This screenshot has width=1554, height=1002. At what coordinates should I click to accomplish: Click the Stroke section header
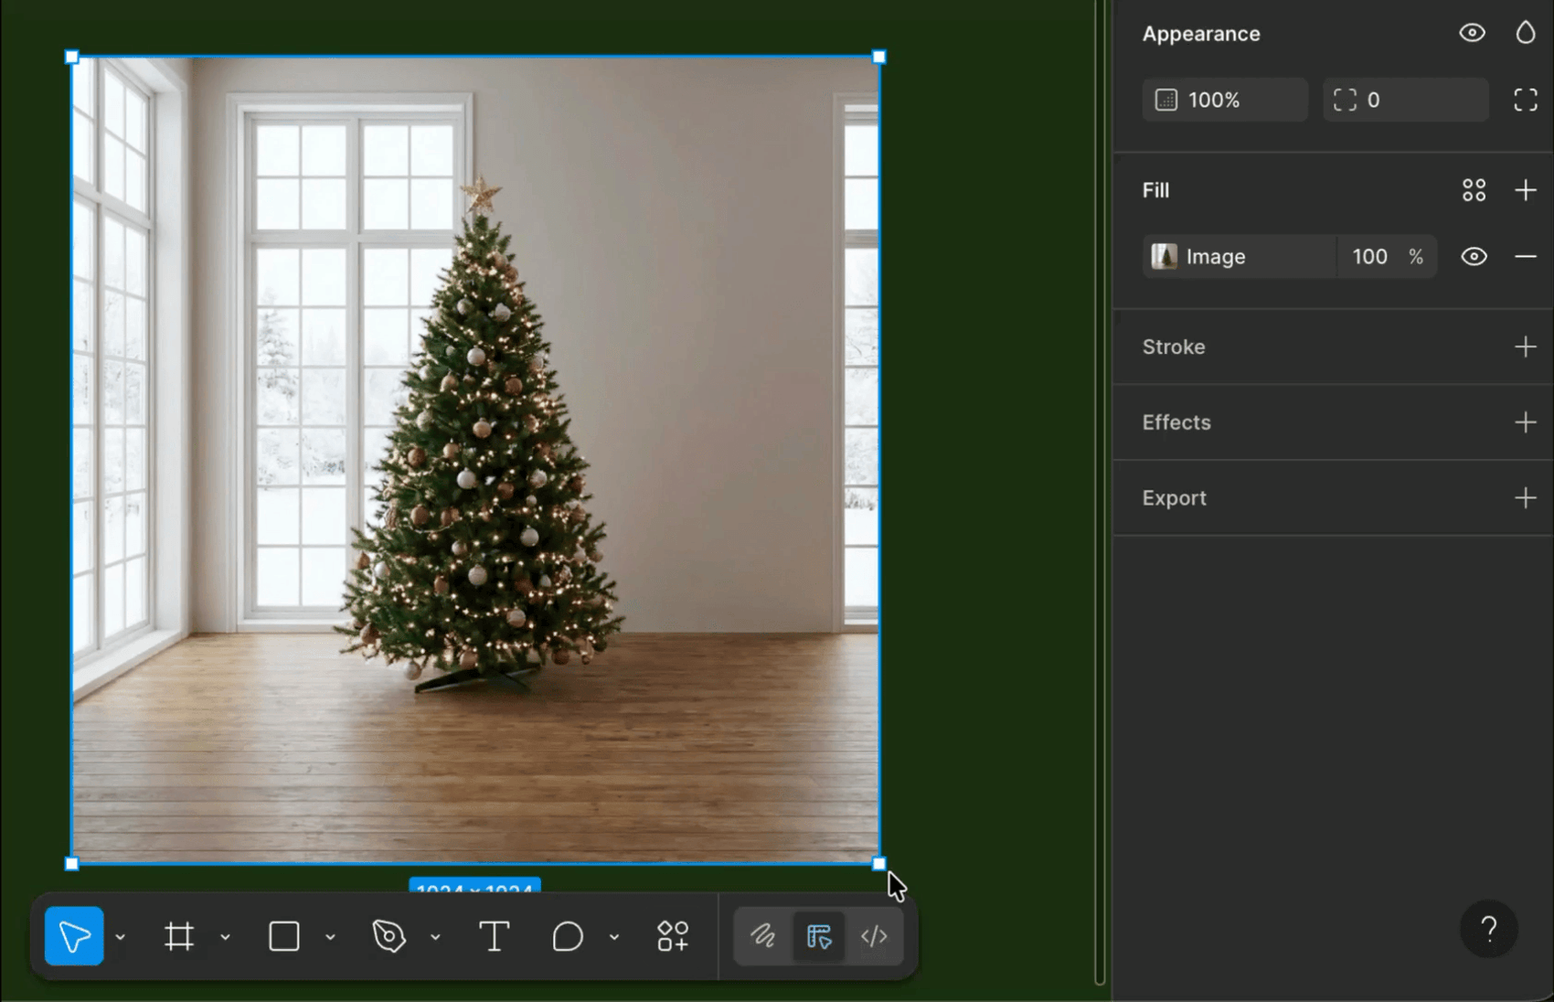pos(1174,347)
